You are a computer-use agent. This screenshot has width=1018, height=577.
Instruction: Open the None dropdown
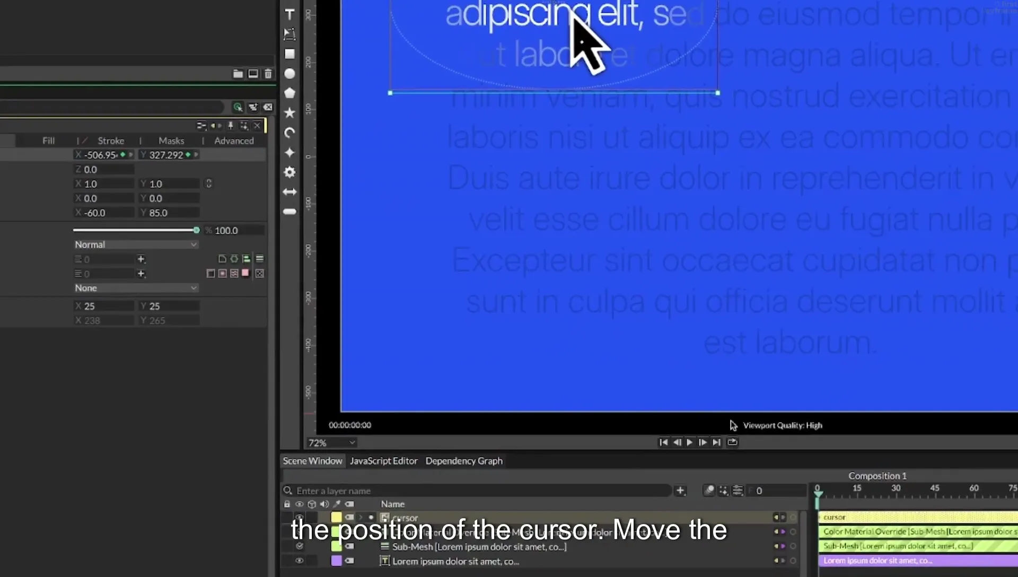pos(136,288)
